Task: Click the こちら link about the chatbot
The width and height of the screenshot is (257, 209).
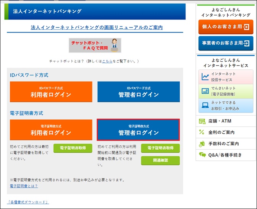Action: point(107,61)
